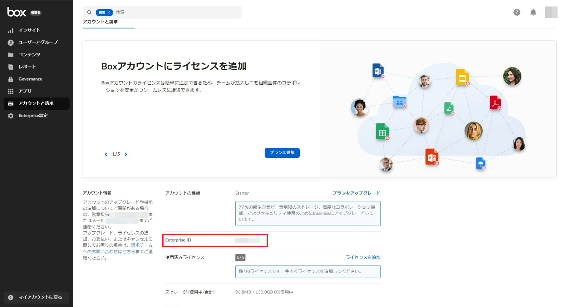The width and height of the screenshot is (566, 307).
Task: Click ライセンスを追加 link
Action: pos(363,257)
